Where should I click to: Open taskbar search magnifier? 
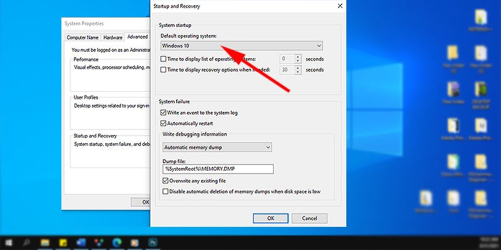click(x=27, y=243)
